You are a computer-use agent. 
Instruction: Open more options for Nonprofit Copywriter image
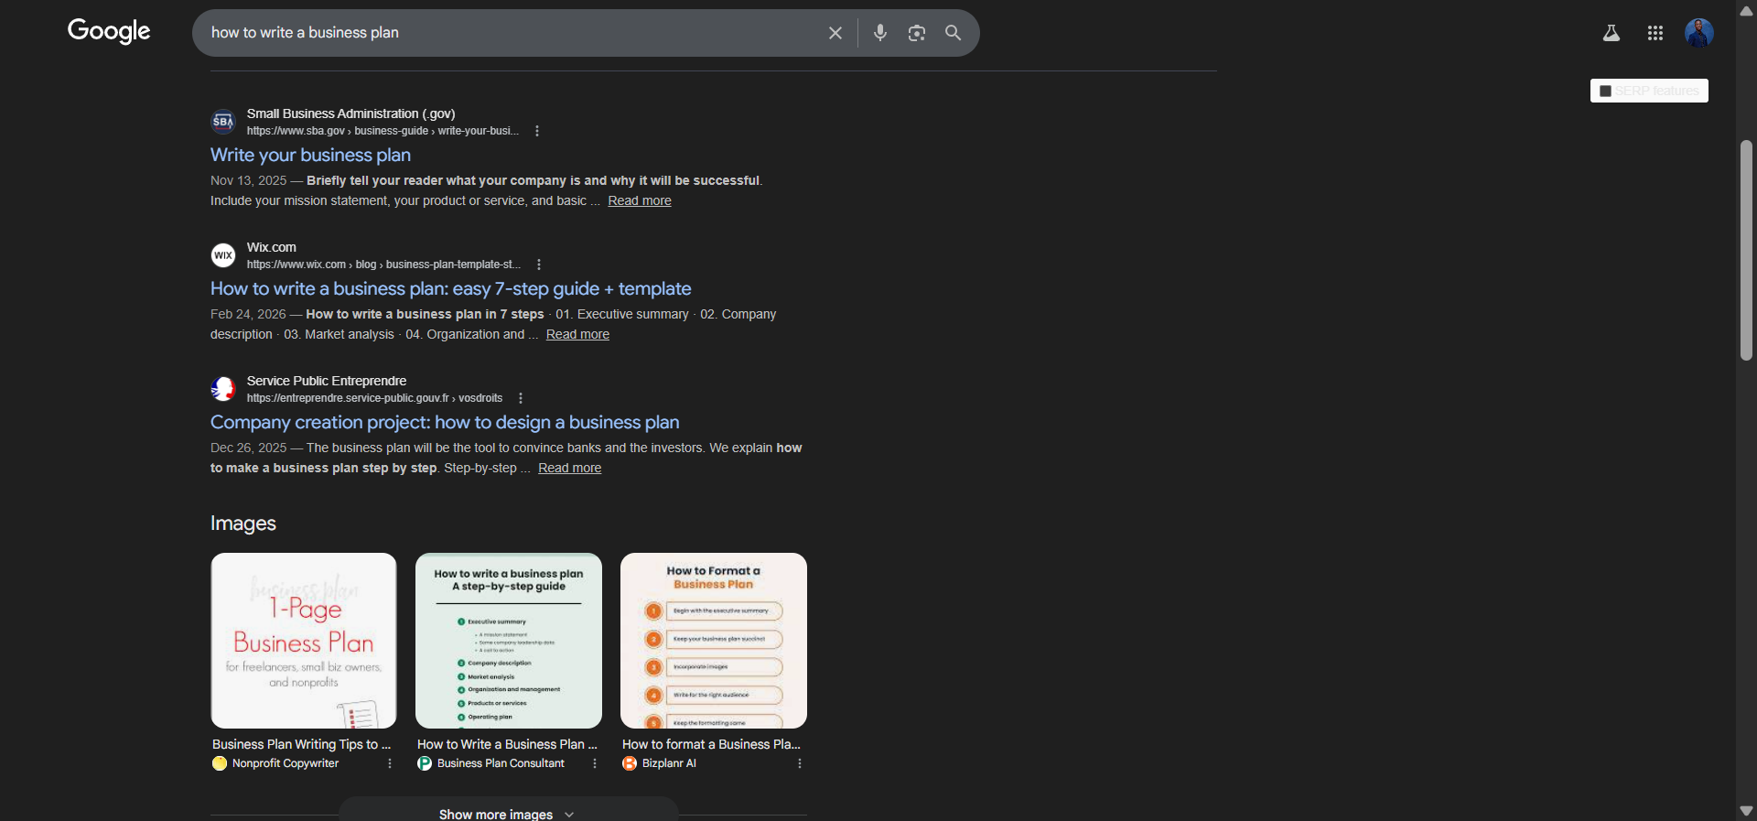click(x=390, y=763)
